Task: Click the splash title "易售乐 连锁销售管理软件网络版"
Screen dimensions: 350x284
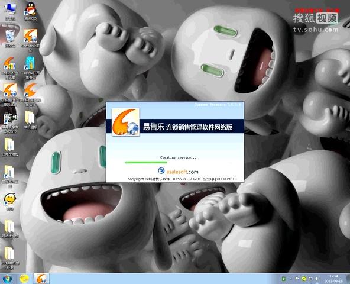Action: tap(187, 127)
